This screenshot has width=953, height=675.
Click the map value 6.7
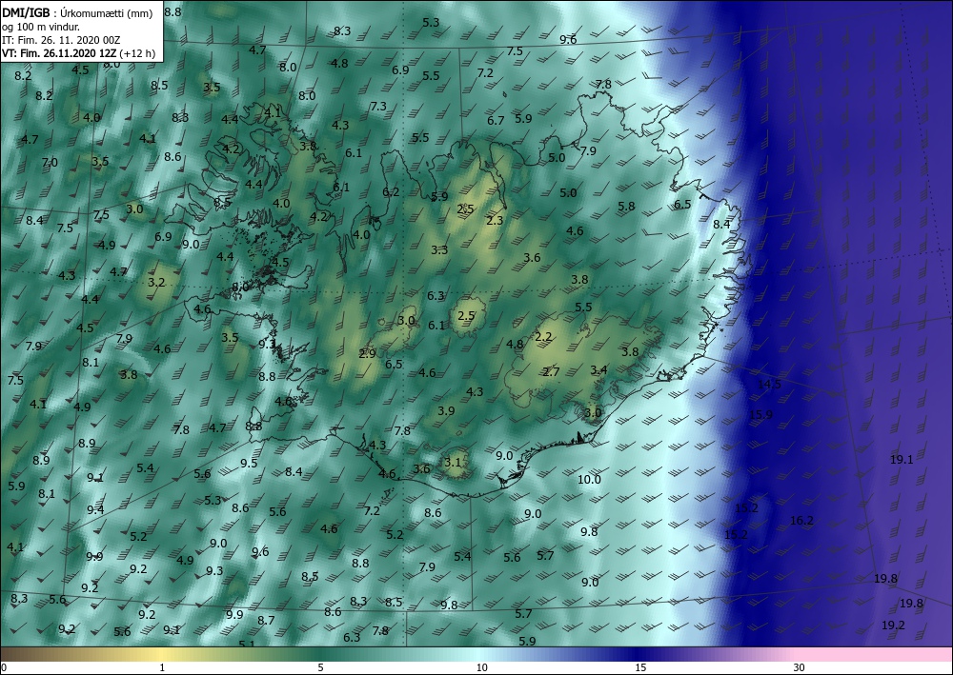pyautogui.click(x=496, y=121)
